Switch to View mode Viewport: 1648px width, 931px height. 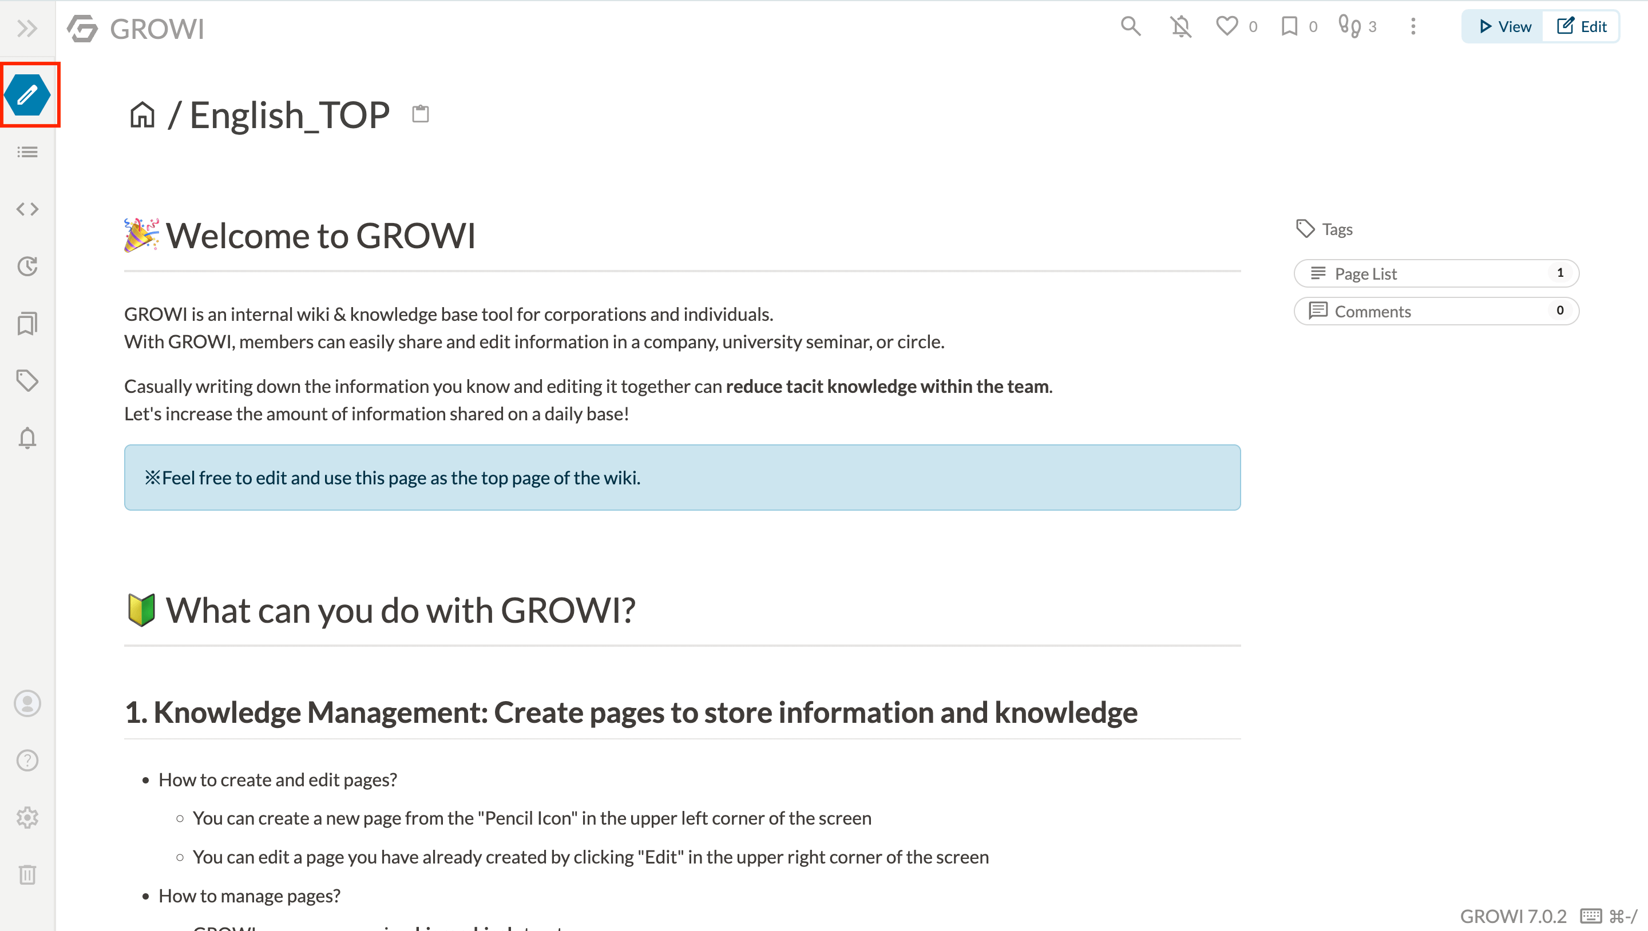coord(1504,26)
